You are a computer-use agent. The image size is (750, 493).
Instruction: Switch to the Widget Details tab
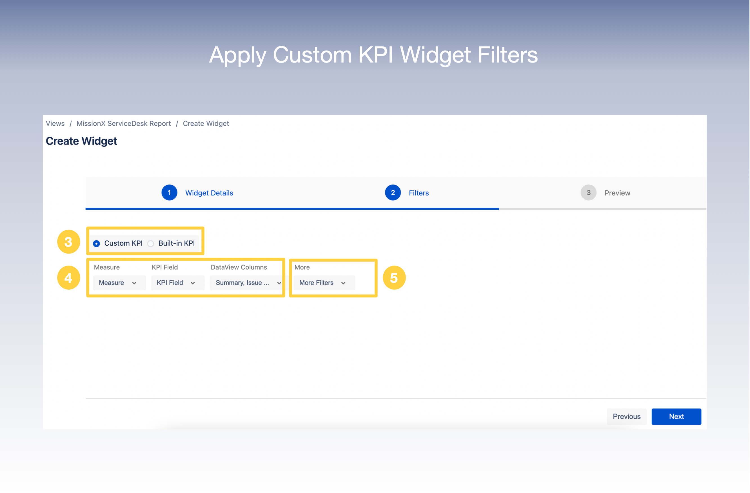click(x=209, y=193)
